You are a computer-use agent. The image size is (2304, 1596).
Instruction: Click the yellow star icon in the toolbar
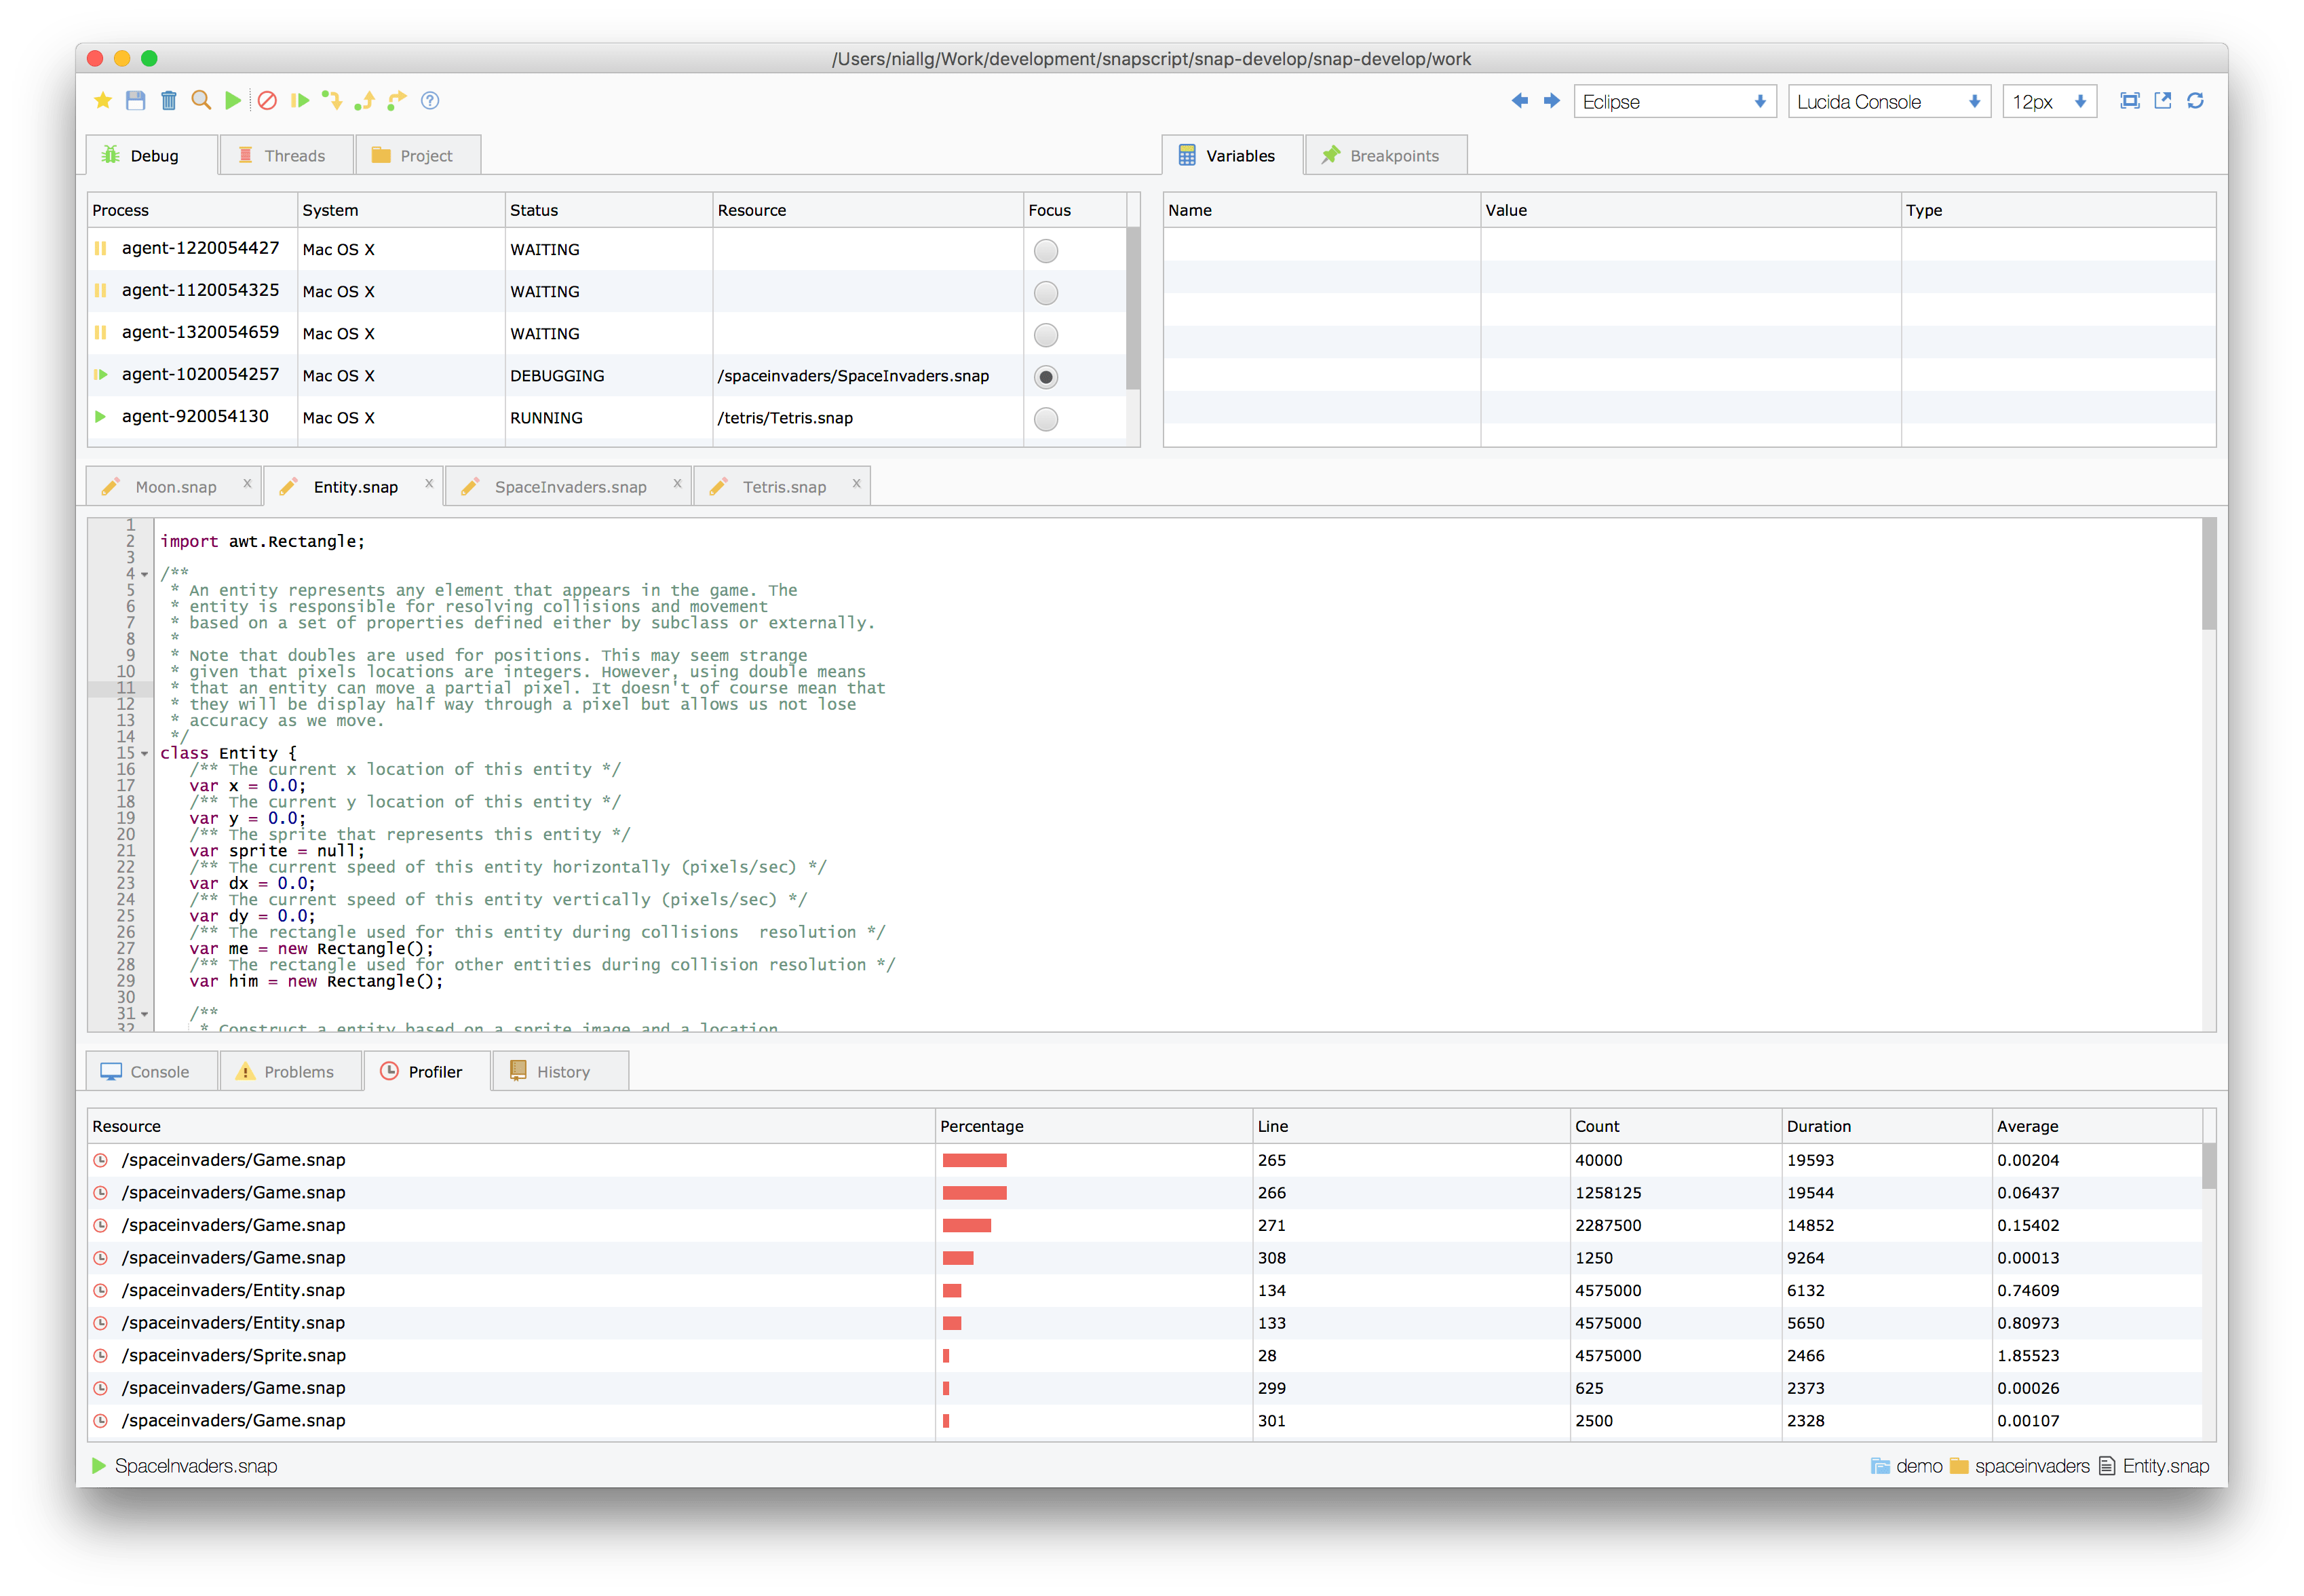(103, 100)
